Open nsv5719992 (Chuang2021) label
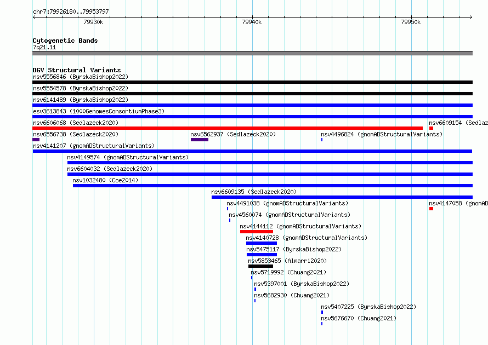The width and height of the screenshot is (488, 345). (288, 272)
